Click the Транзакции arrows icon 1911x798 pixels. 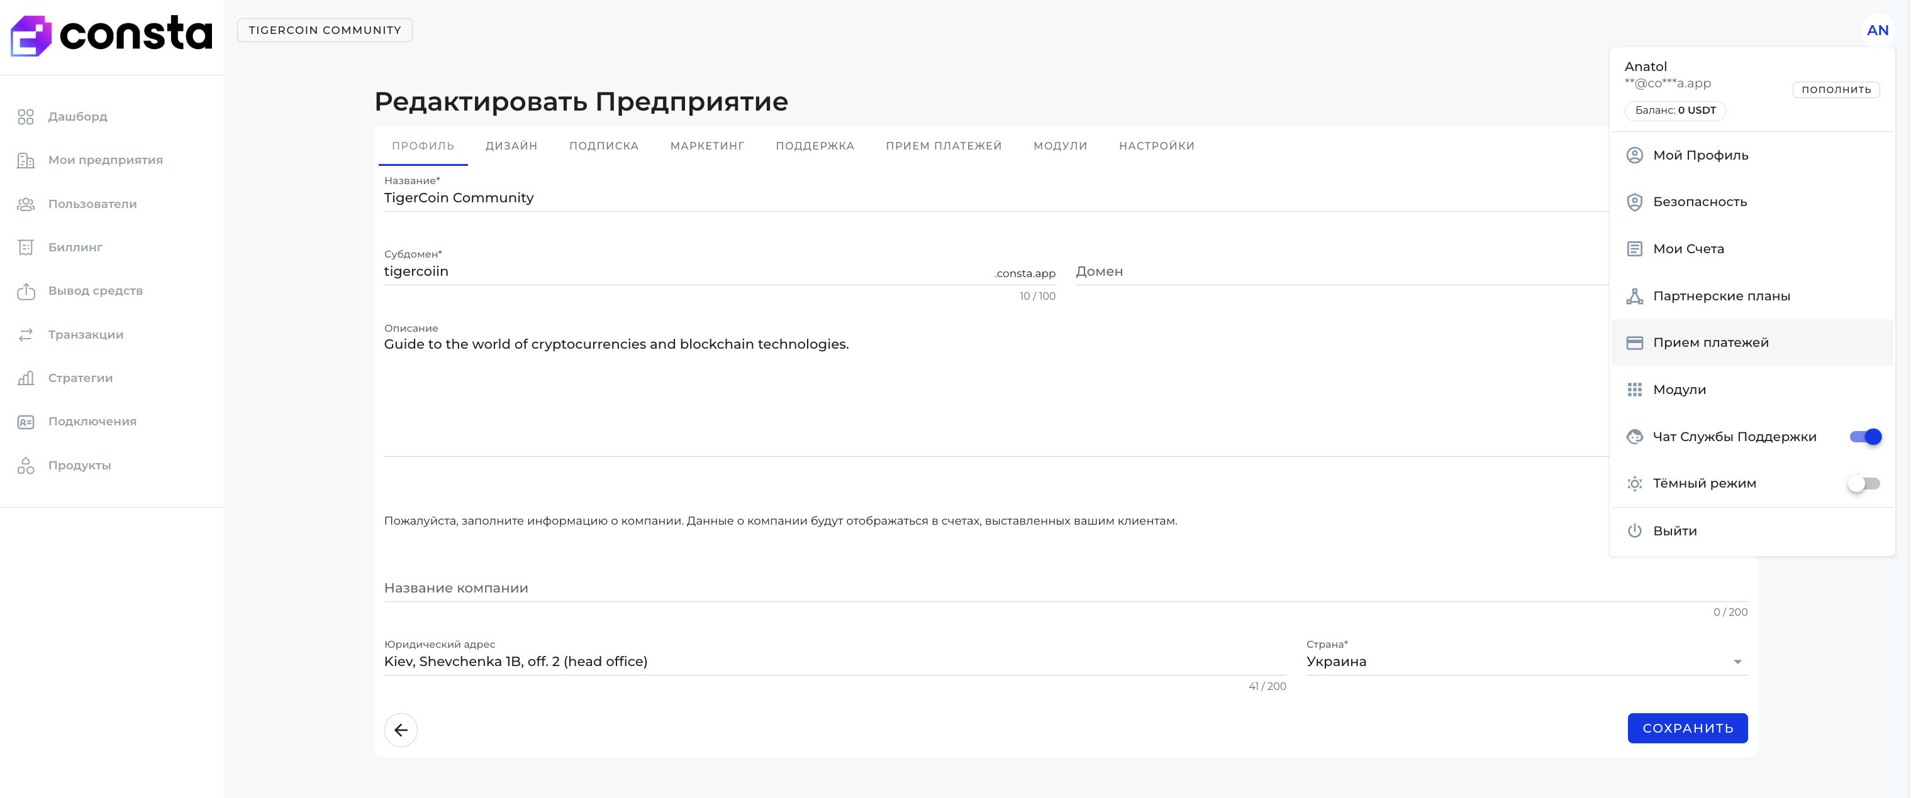coord(26,334)
